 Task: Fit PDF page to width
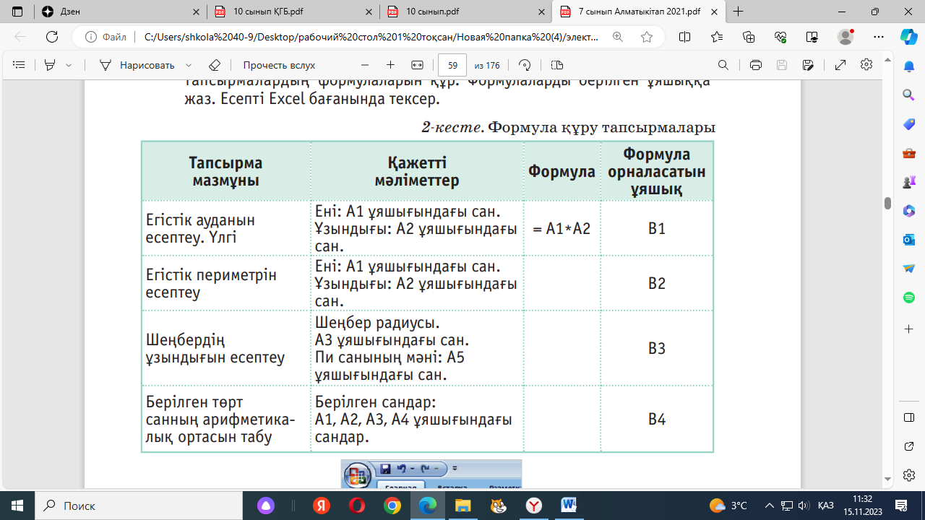tap(417, 65)
